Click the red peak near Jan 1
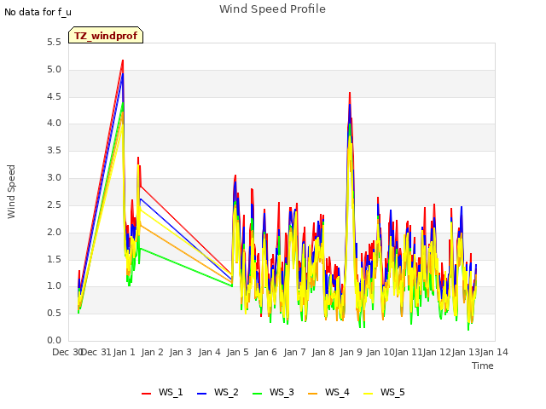This screenshot has width=546, height=409. (123, 60)
